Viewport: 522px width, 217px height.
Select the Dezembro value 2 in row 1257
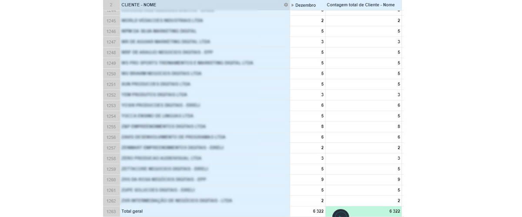[308, 148]
